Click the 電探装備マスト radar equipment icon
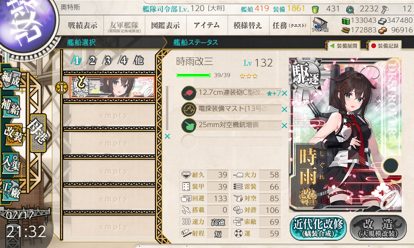Image resolution: width=414 pixels, height=248 pixels. 189,109
